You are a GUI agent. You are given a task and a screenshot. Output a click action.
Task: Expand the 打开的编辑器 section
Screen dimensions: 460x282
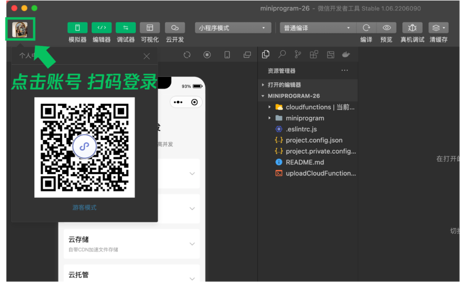[308, 85]
